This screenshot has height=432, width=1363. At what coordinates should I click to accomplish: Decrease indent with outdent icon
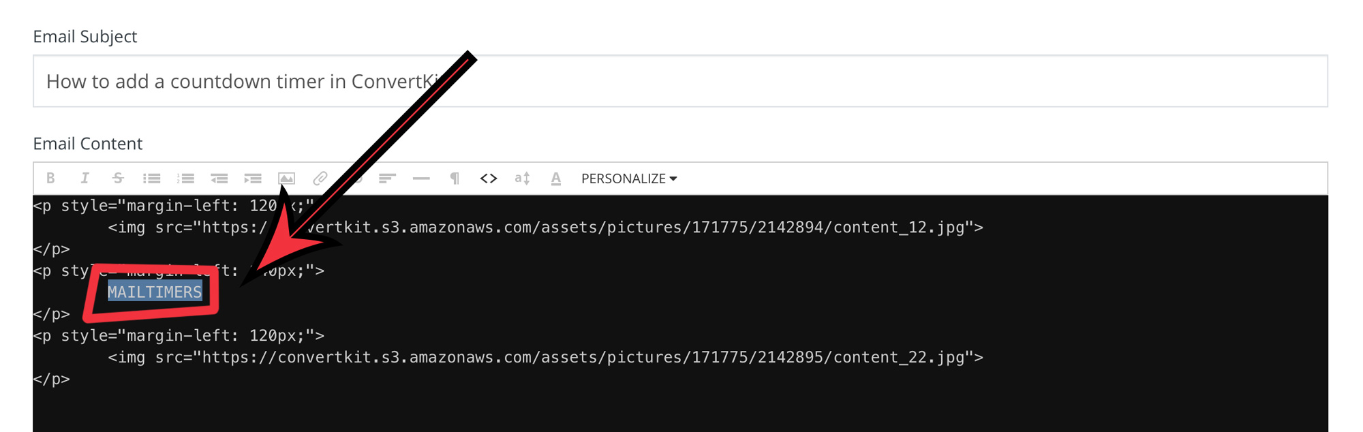(219, 179)
